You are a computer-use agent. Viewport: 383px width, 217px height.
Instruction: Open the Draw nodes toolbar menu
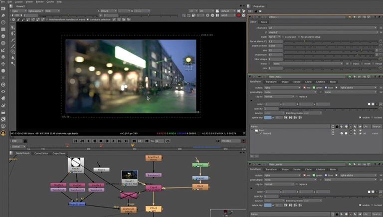click(x=3, y=15)
